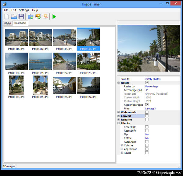Click the Custom Width value 1280
The image size is (183, 176).
(148, 97)
